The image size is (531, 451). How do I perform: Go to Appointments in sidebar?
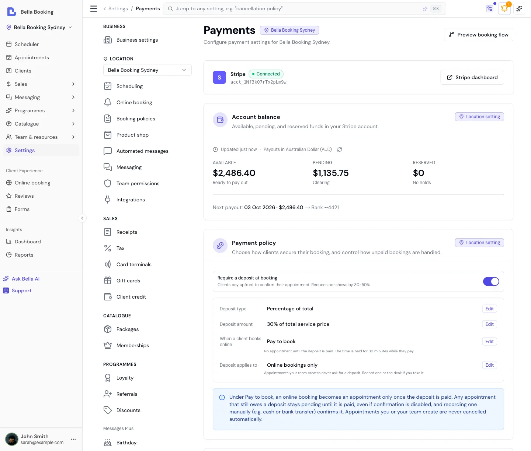(x=41, y=57)
